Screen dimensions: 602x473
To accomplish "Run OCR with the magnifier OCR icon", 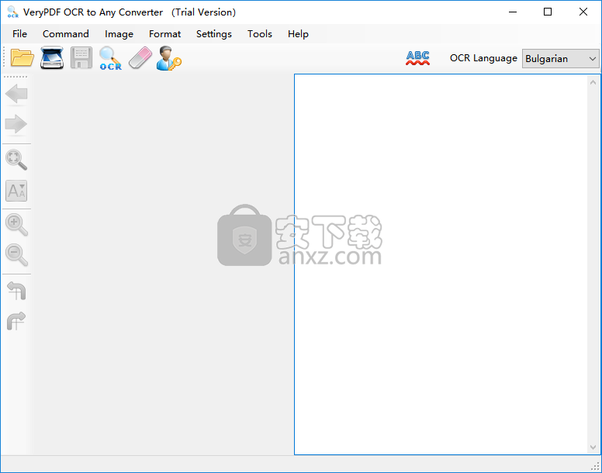I will coord(111,58).
